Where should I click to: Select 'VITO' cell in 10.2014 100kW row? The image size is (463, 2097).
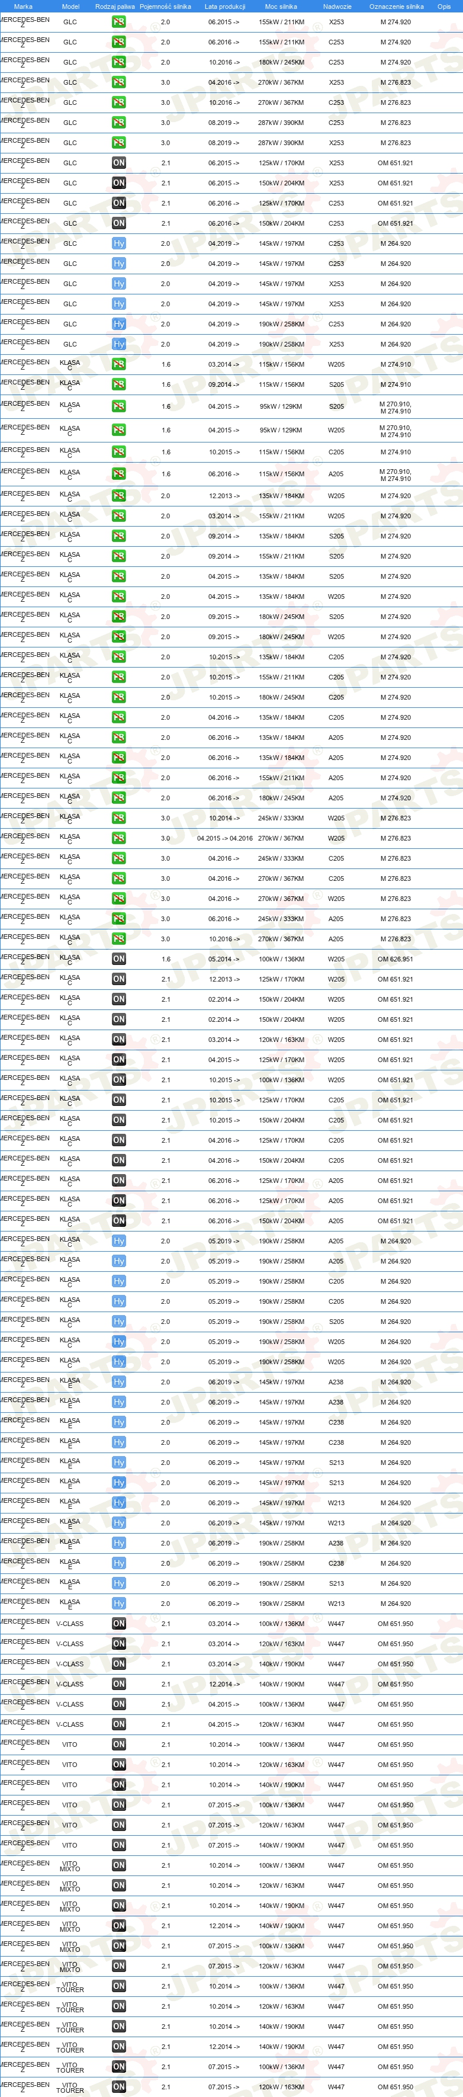click(x=70, y=1745)
